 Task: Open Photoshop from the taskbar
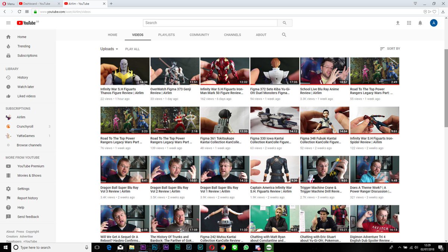pos(155,248)
